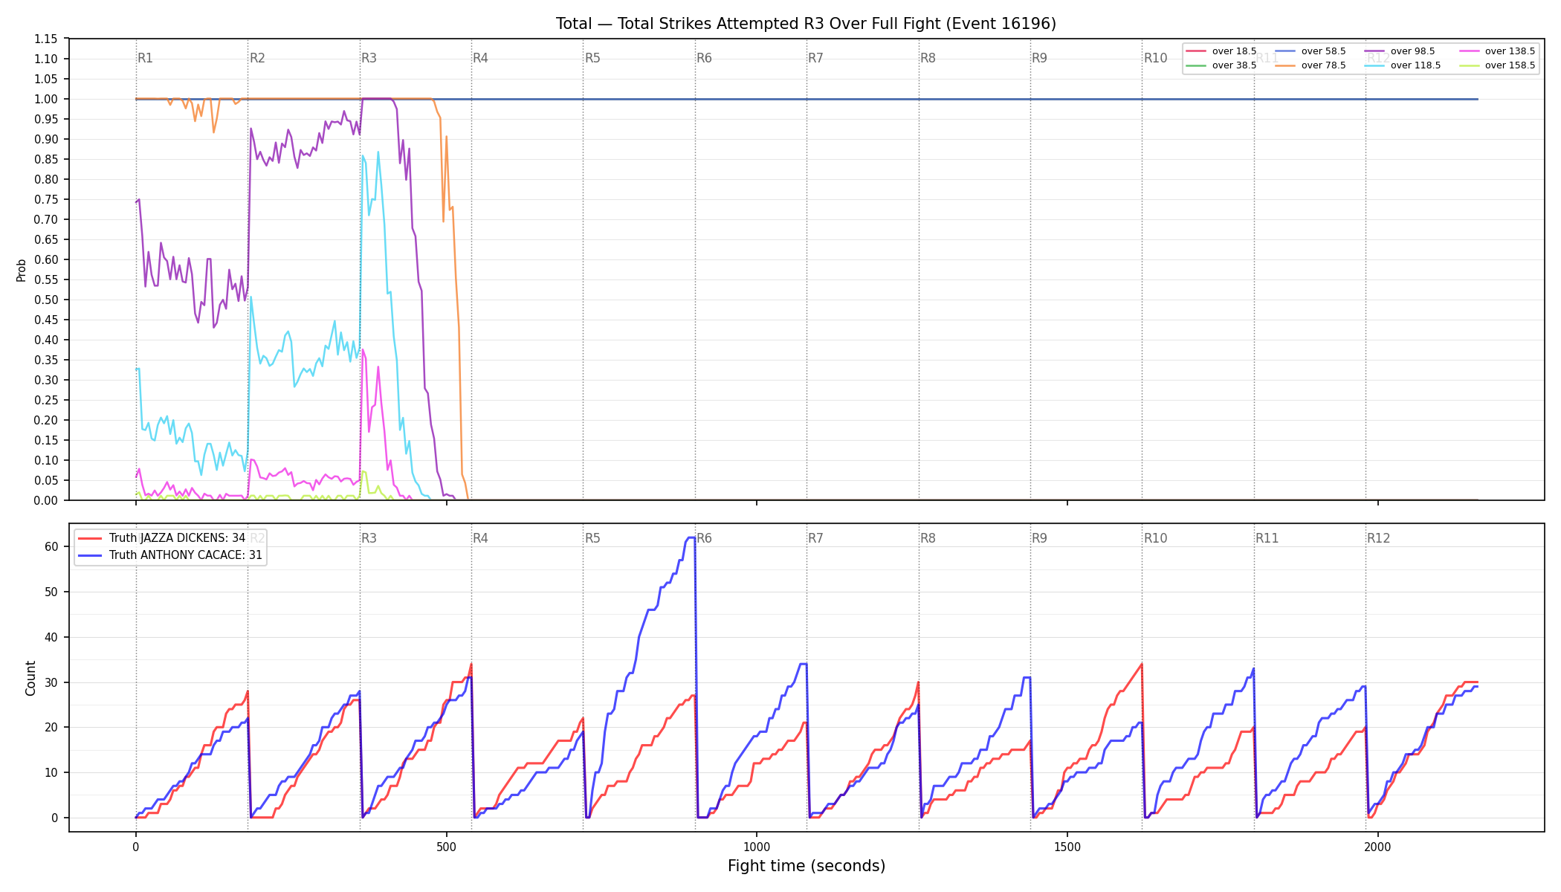Click the R7 round marker in the probability chart
The width and height of the screenshot is (1561, 892).
point(816,58)
